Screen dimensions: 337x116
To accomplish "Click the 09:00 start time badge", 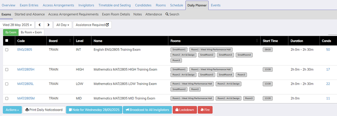I will point(268,50).
